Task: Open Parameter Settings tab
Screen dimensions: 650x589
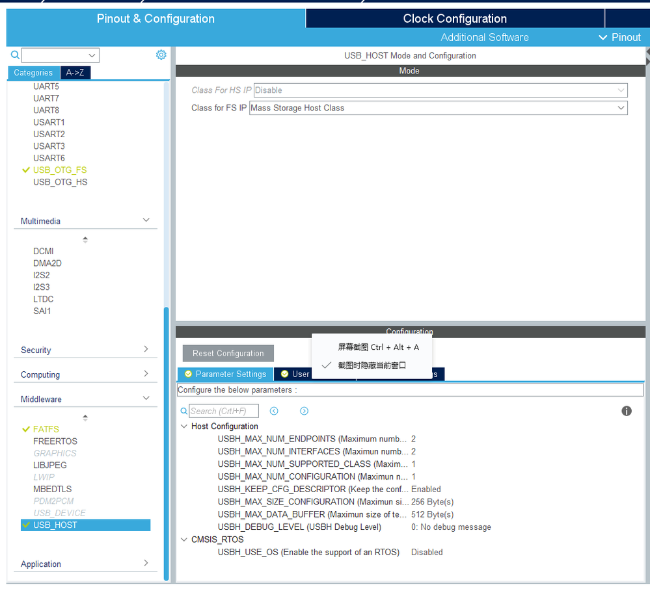Action: (x=226, y=374)
